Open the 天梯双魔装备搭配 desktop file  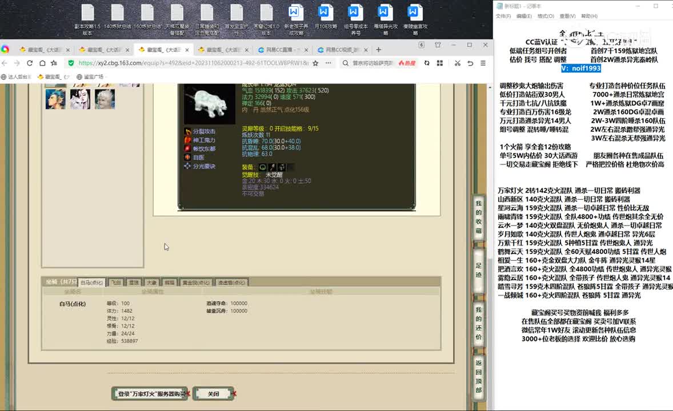click(177, 19)
